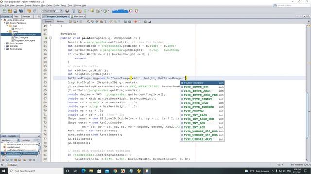Click the Task View taskbar icon

click(75, 171)
